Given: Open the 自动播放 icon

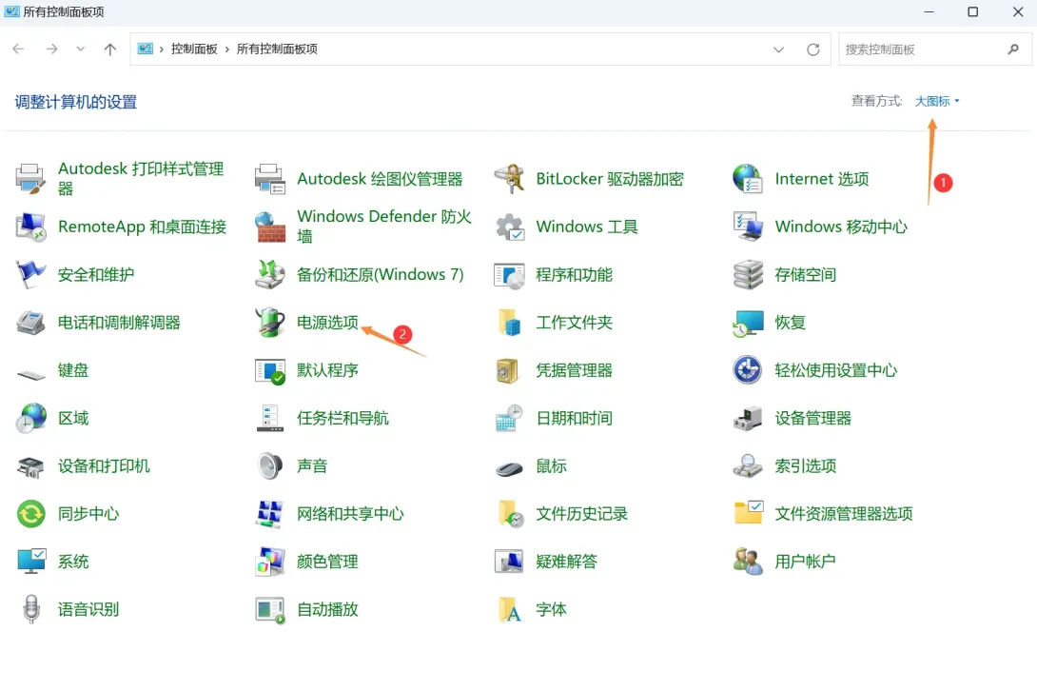Looking at the screenshot, I should pos(270,609).
